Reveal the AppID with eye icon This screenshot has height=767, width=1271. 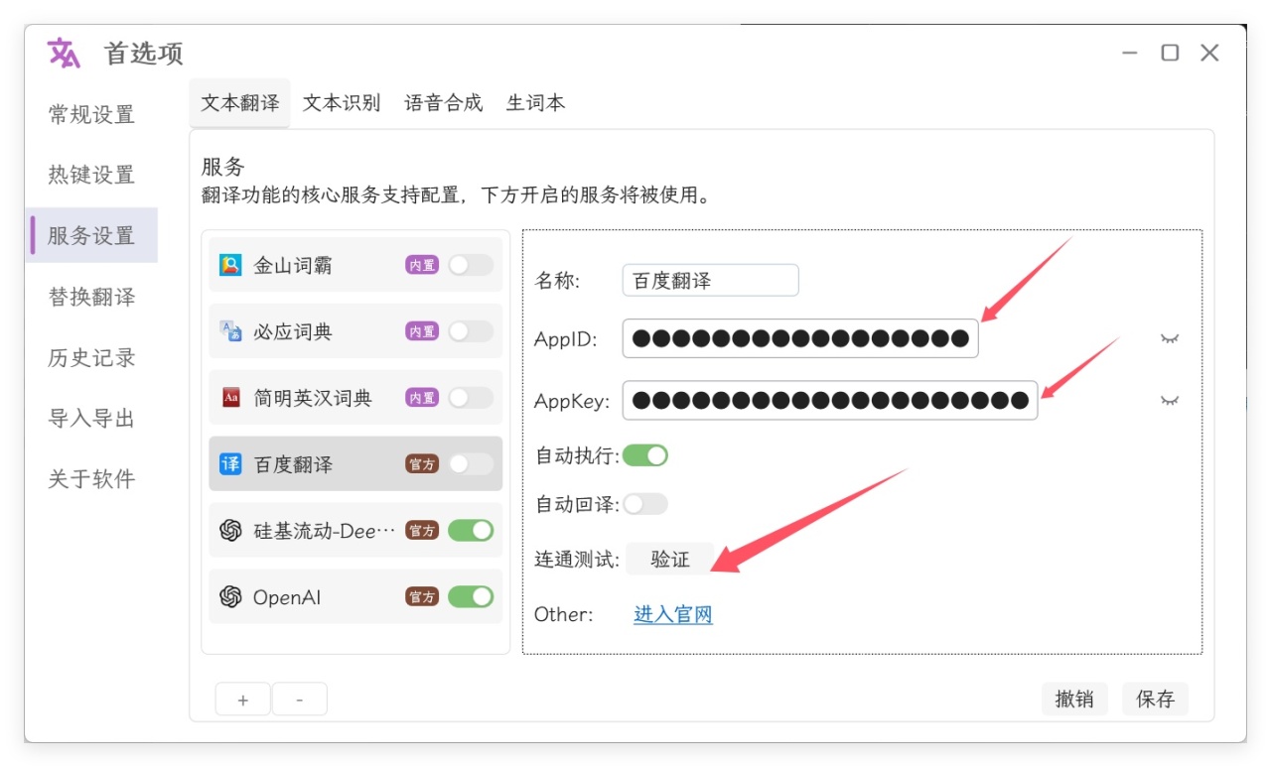click(1170, 339)
